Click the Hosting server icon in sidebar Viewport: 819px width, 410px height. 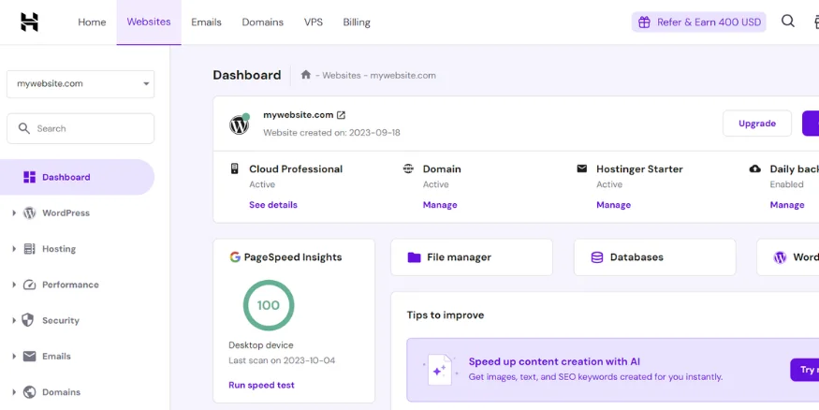click(30, 249)
